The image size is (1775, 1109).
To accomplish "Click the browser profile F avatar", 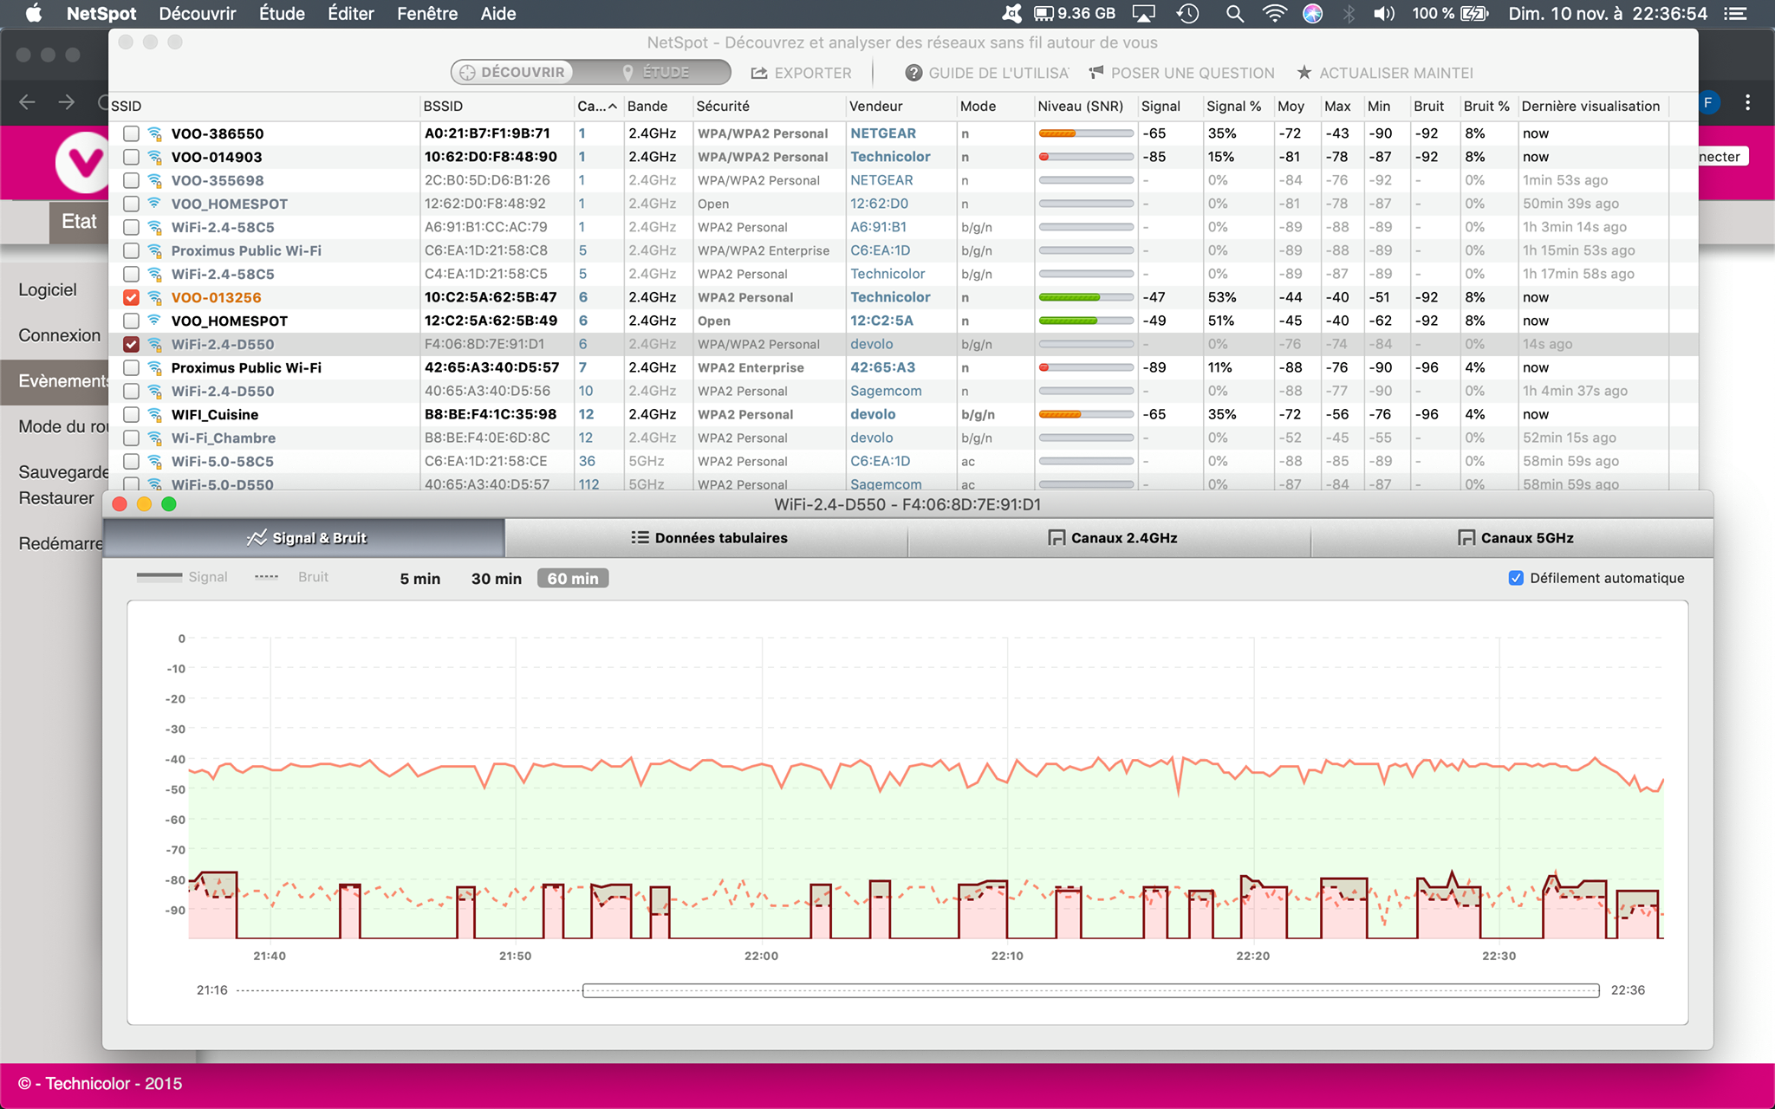I will coord(1708,102).
